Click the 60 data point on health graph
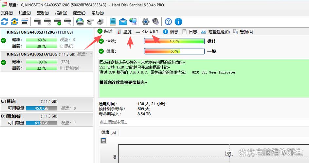Image resolution: width=309 pixels, height=163 pixels. pyautogui.click(x=229, y=156)
